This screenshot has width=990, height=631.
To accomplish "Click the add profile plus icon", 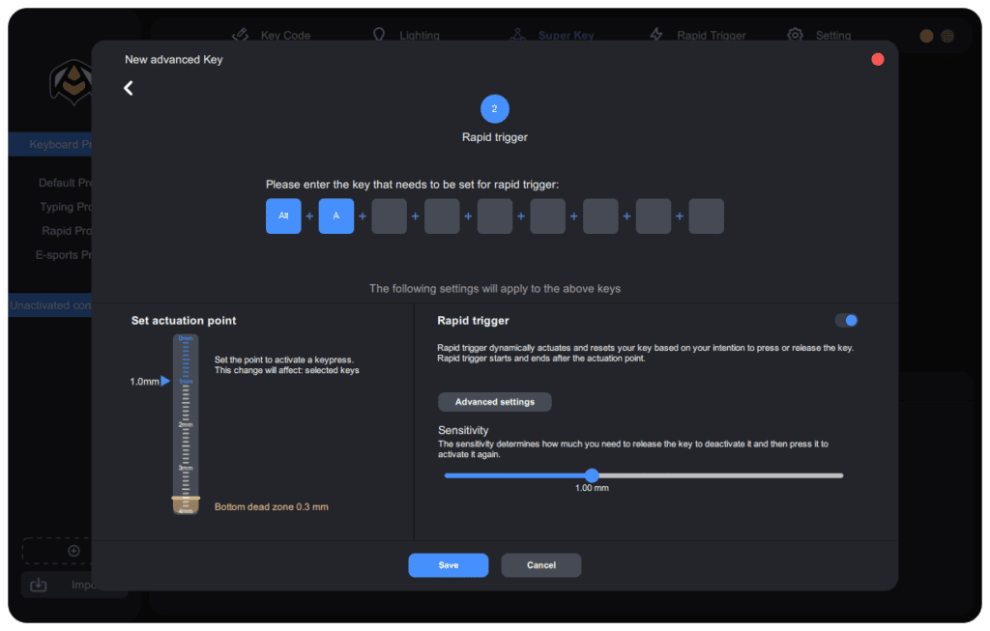I will click(73, 551).
